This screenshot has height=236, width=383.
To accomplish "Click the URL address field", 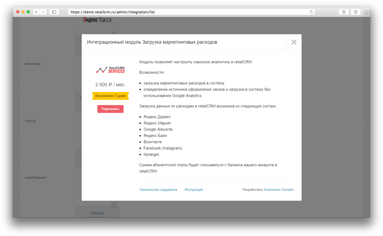I will coord(191,12).
